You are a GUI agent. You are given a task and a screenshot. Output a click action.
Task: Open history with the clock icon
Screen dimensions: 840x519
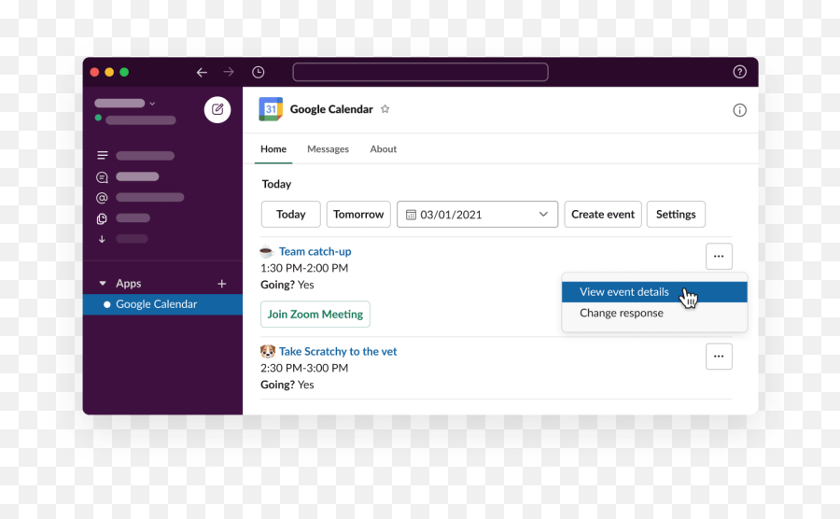259,72
